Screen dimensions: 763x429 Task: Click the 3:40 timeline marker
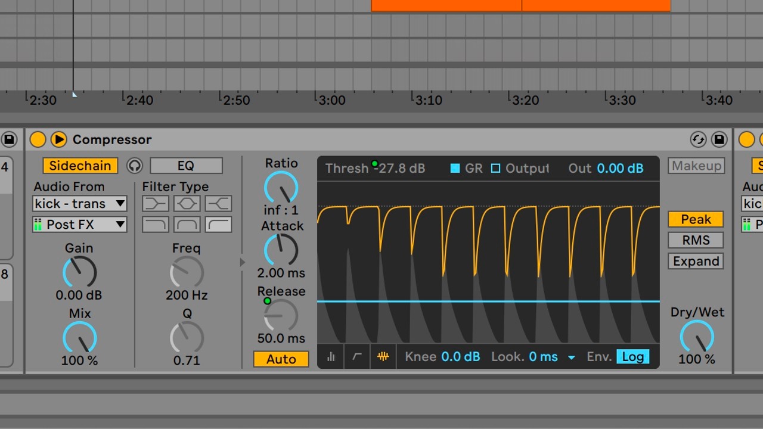pos(719,100)
